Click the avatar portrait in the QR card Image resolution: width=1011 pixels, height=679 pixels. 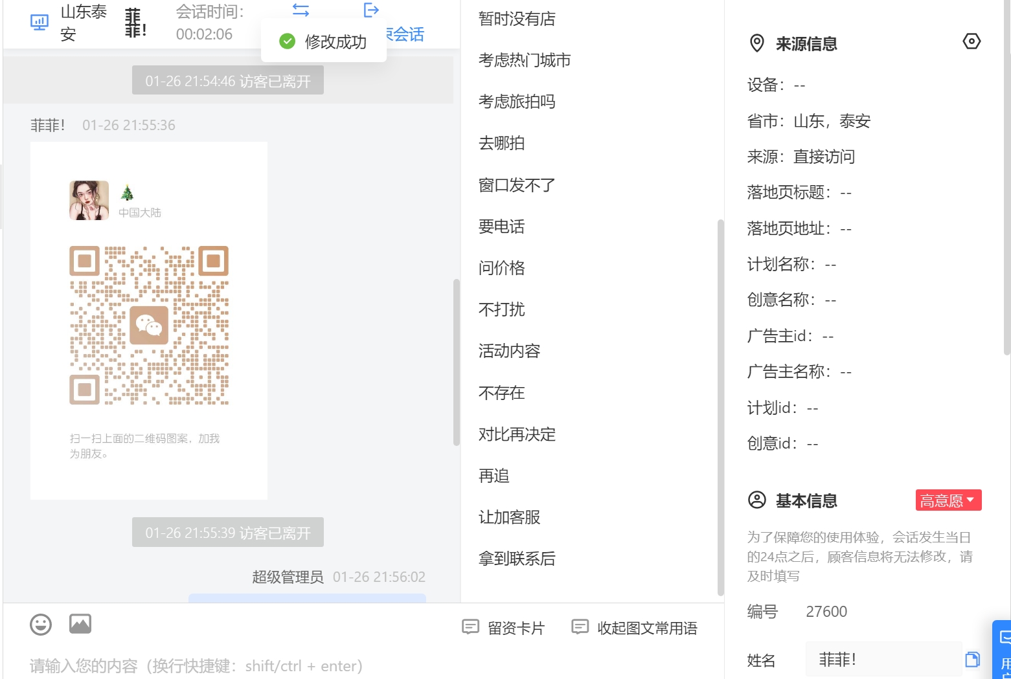(89, 201)
